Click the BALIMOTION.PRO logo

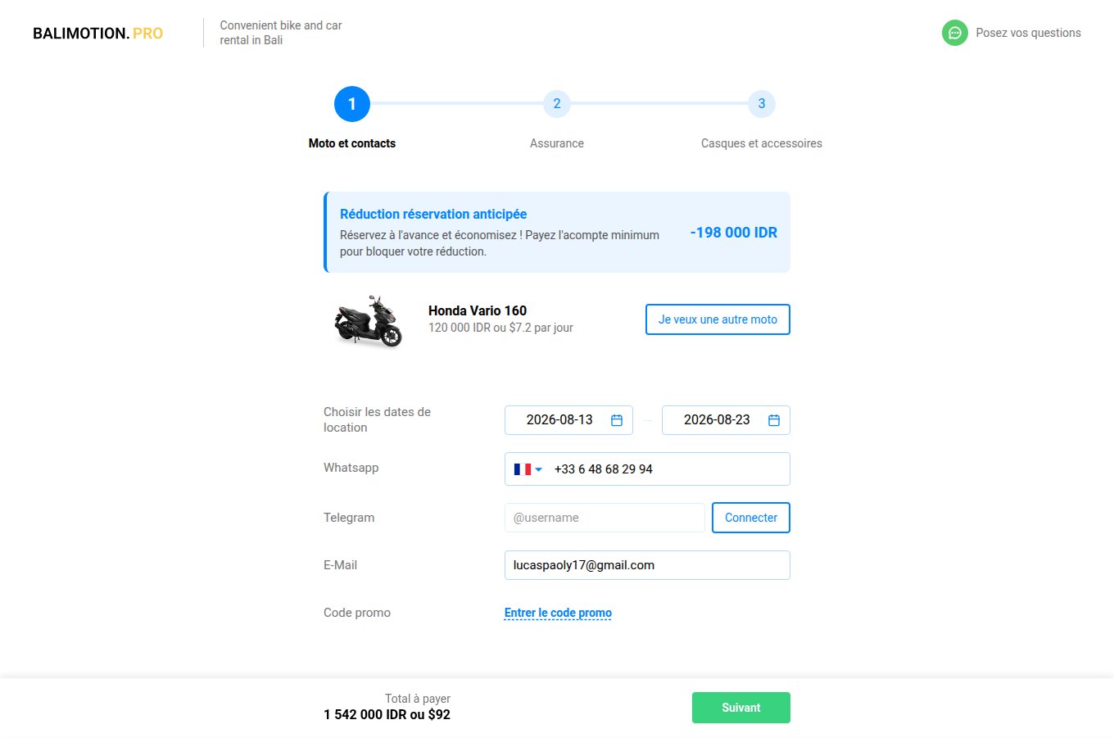[x=97, y=34]
